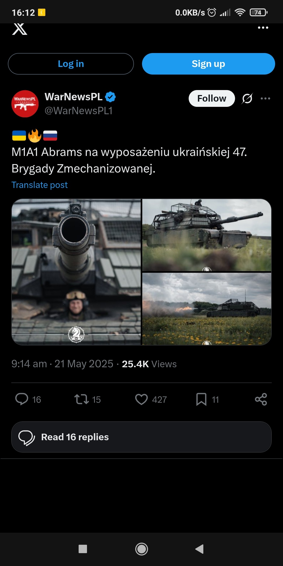Share the post via share icon
The image size is (283, 566).
coord(261,399)
